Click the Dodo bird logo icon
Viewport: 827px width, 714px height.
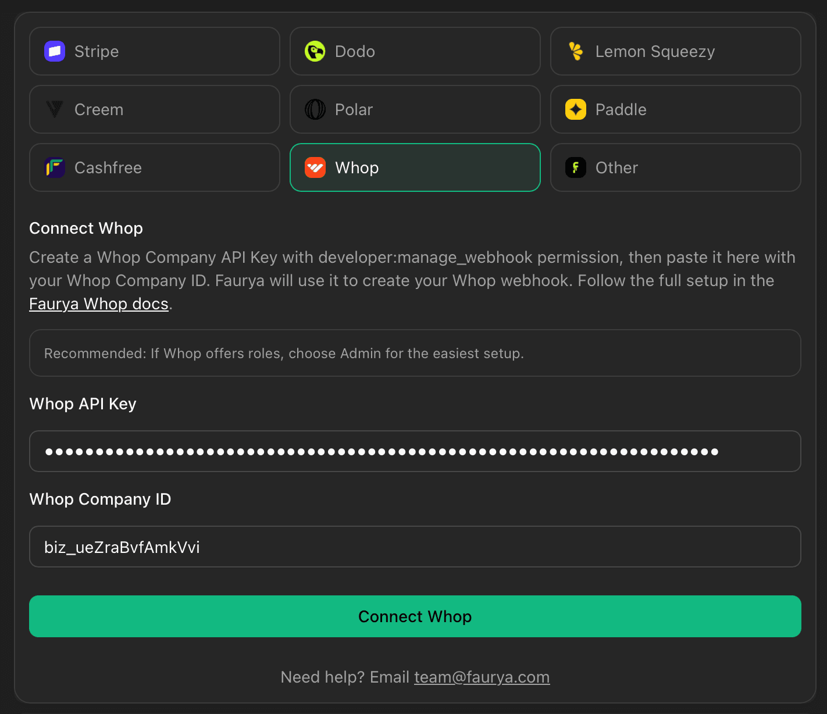pyautogui.click(x=315, y=51)
